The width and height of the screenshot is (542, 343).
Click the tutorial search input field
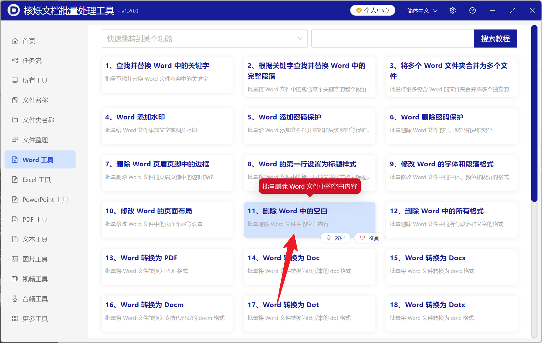tap(393, 39)
